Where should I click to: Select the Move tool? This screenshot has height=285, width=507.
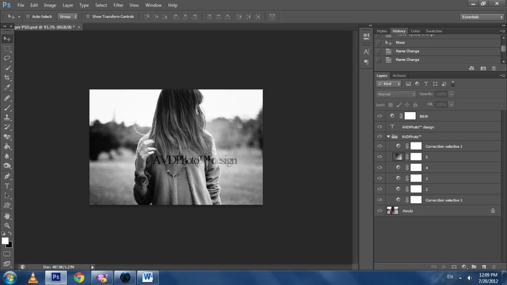click(7, 39)
